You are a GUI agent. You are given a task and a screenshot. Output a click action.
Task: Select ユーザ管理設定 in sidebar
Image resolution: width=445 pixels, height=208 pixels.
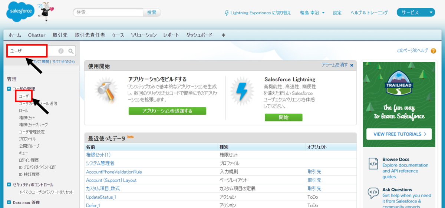pyautogui.click(x=32, y=132)
